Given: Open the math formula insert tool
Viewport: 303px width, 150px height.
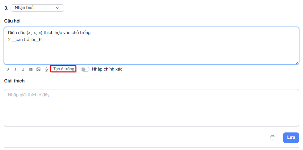Looking at the screenshot, I should [x=31, y=69].
